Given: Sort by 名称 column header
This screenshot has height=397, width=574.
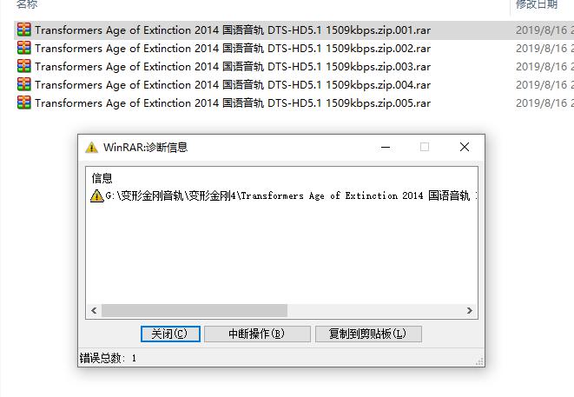Looking at the screenshot, I should point(27,4).
